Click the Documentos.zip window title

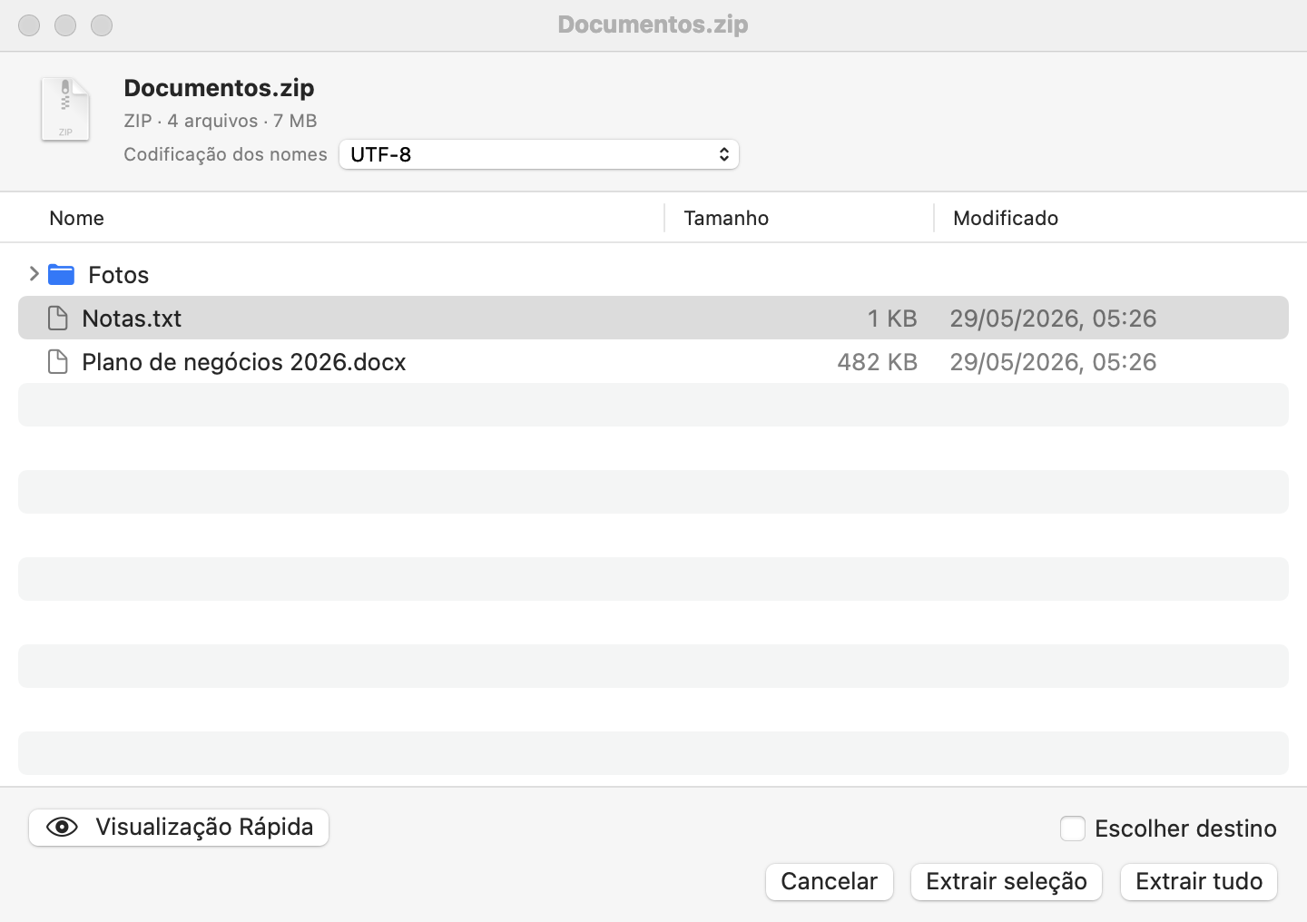653,25
